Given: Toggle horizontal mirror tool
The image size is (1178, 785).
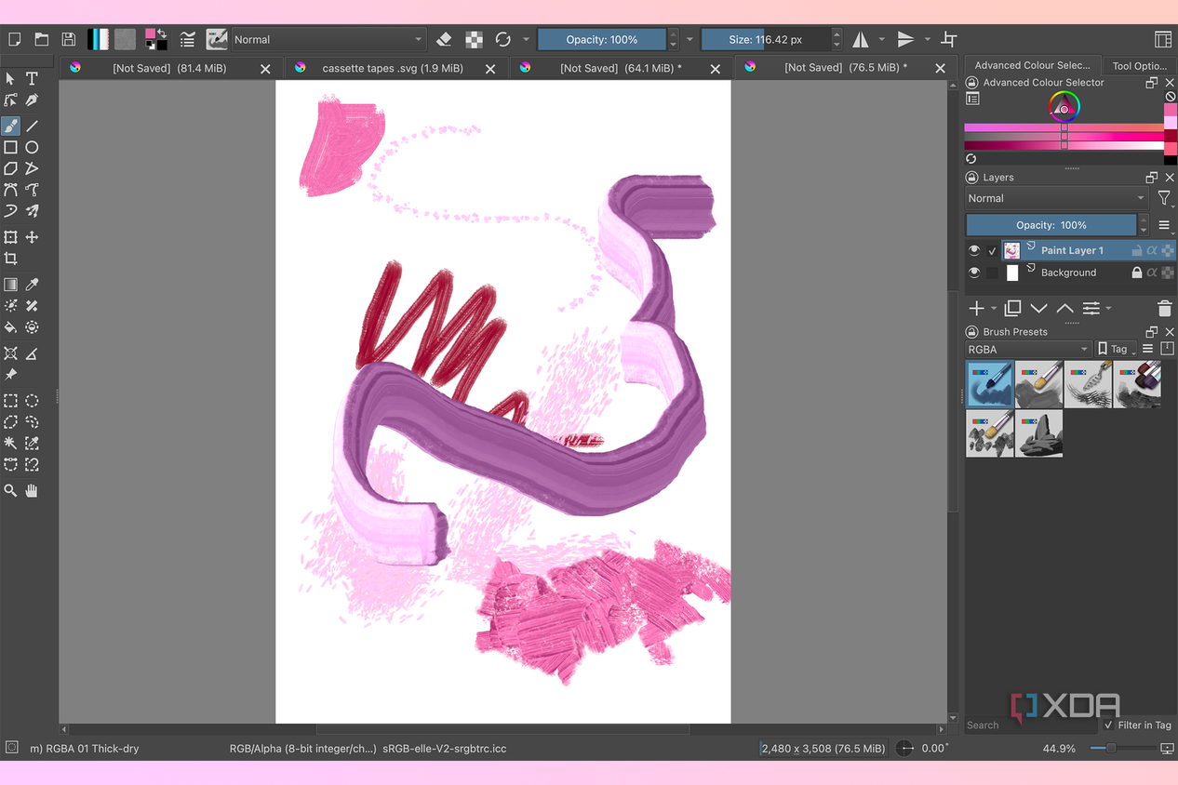Looking at the screenshot, I should [x=861, y=39].
